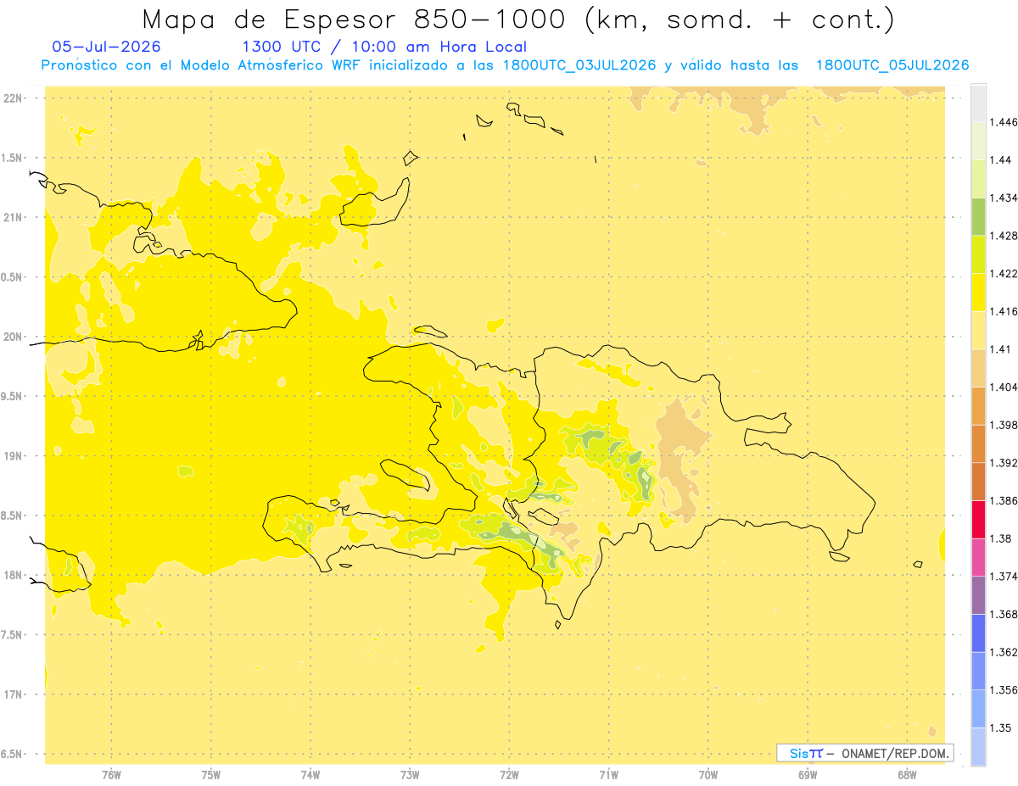Click the '69W' longitude label
Screen dimensions: 1018x786
pos(808,774)
